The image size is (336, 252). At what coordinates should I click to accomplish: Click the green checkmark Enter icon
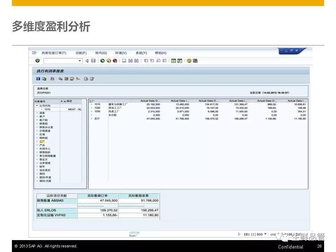click(37, 61)
